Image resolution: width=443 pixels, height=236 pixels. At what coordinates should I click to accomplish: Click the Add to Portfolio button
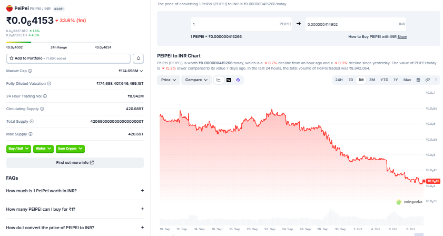pyautogui.click(x=68, y=58)
